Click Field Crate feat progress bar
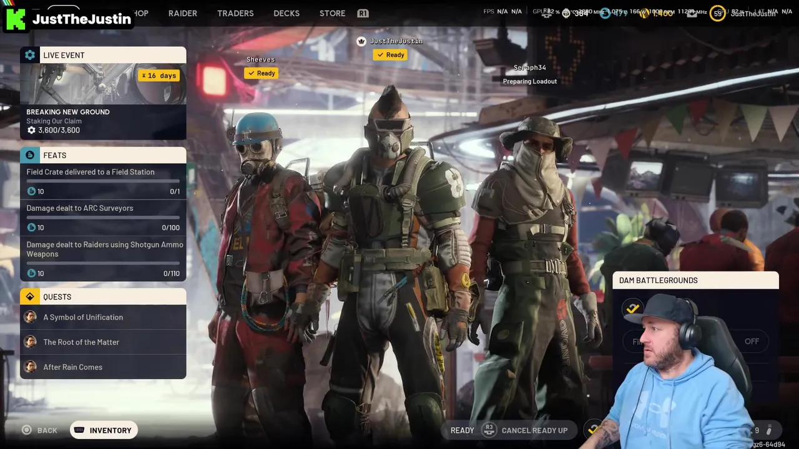This screenshot has width=799, height=449. (103, 181)
